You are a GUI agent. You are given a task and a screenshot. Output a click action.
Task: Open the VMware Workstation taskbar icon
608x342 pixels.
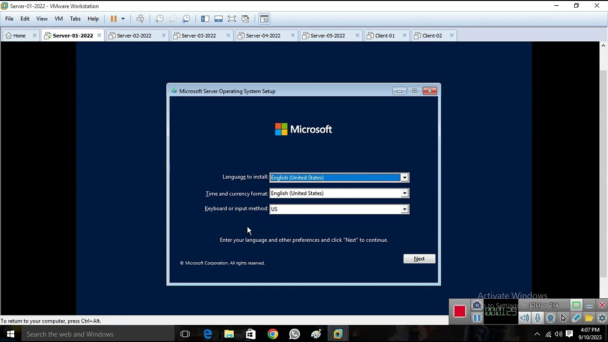[x=338, y=334]
